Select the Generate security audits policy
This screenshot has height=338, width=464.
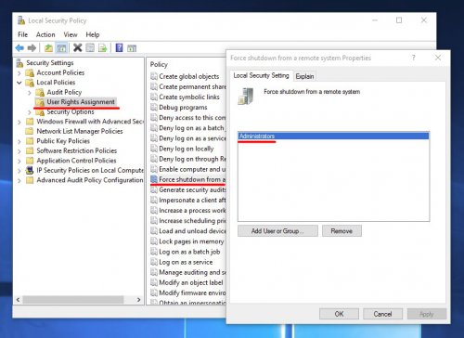[192, 189]
